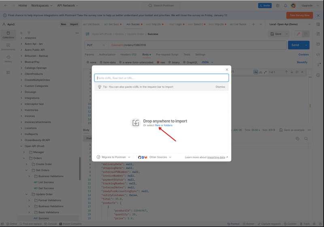Select the 'raw' body radio button
The height and width of the screenshot is (227, 324).
coord(158,62)
